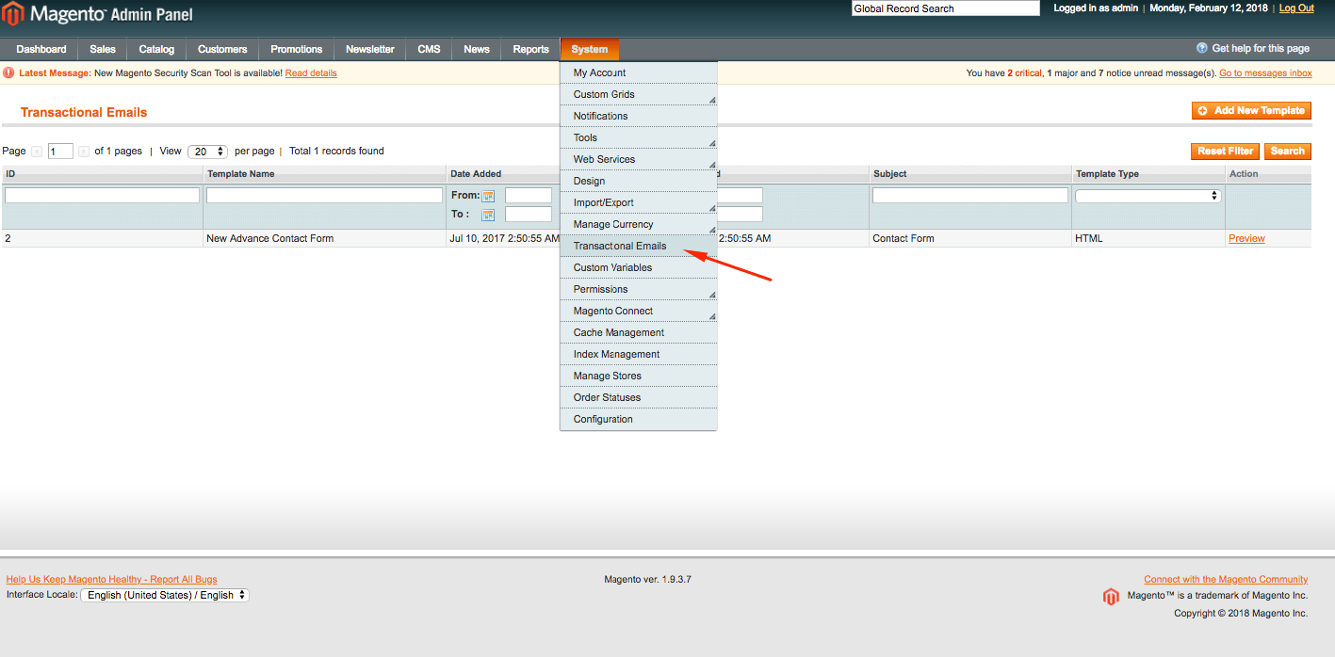The image size is (1335, 657).
Task: Click the page number input field
Action: 60,152
